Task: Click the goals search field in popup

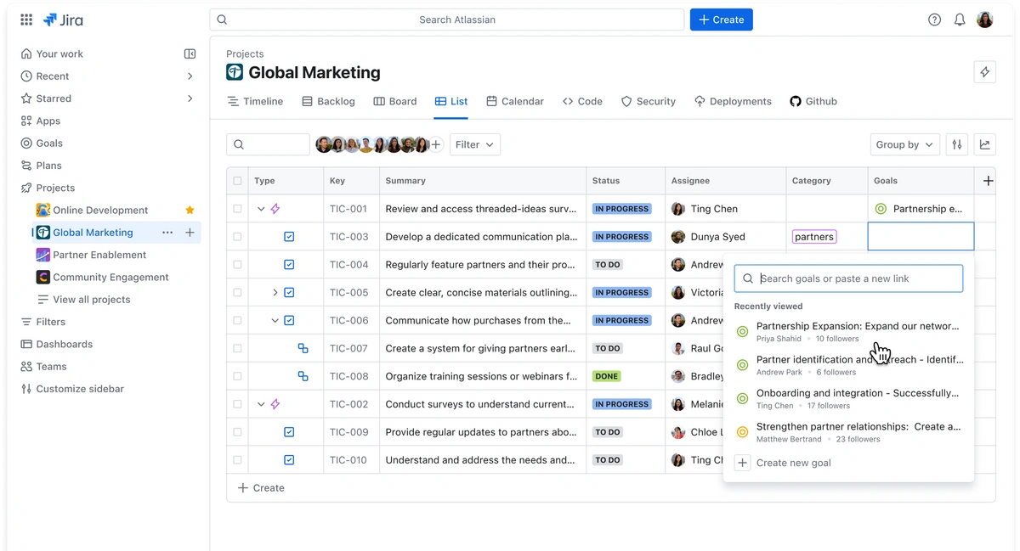Action: [x=847, y=278]
